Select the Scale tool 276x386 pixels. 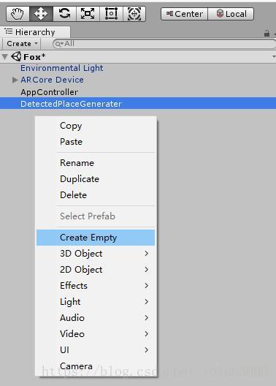[88, 14]
